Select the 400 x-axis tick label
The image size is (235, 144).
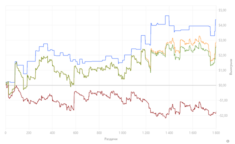point(52,133)
